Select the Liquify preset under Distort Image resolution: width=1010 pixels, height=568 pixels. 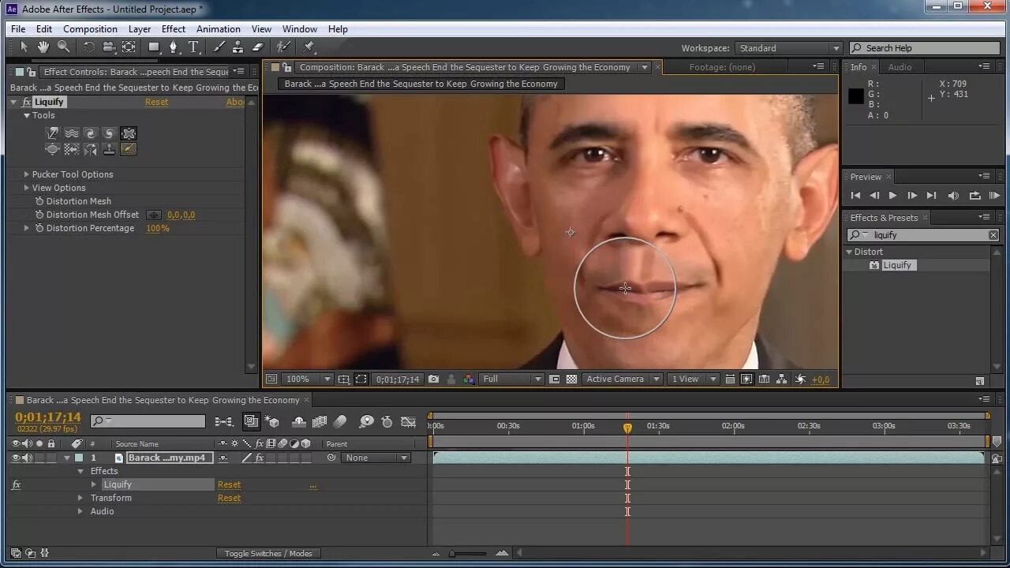coord(896,265)
